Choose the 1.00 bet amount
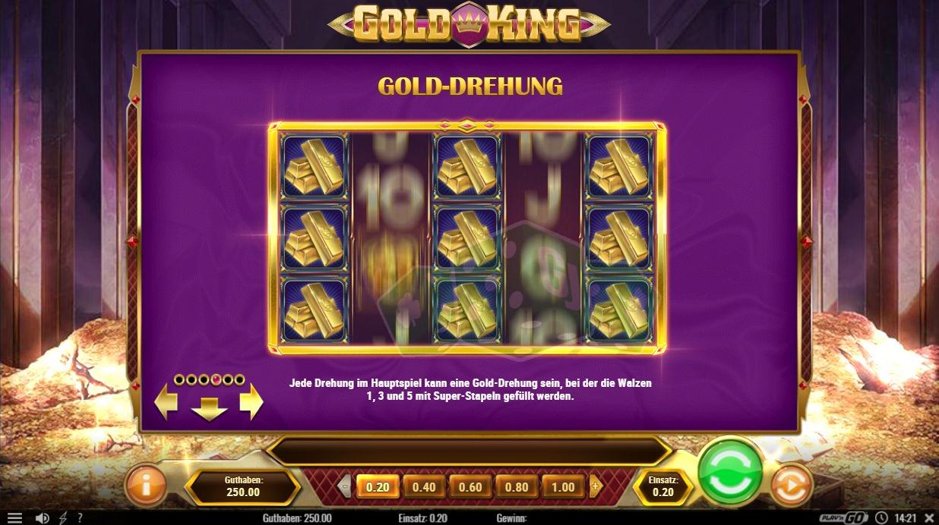The width and height of the screenshot is (939, 525). pyautogui.click(x=563, y=487)
